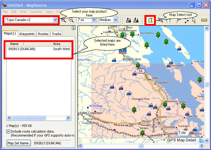This screenshot has height=150, width=211.
Task: Open the Topo Canada v2 map product dropdown
Action: point(55,20)
